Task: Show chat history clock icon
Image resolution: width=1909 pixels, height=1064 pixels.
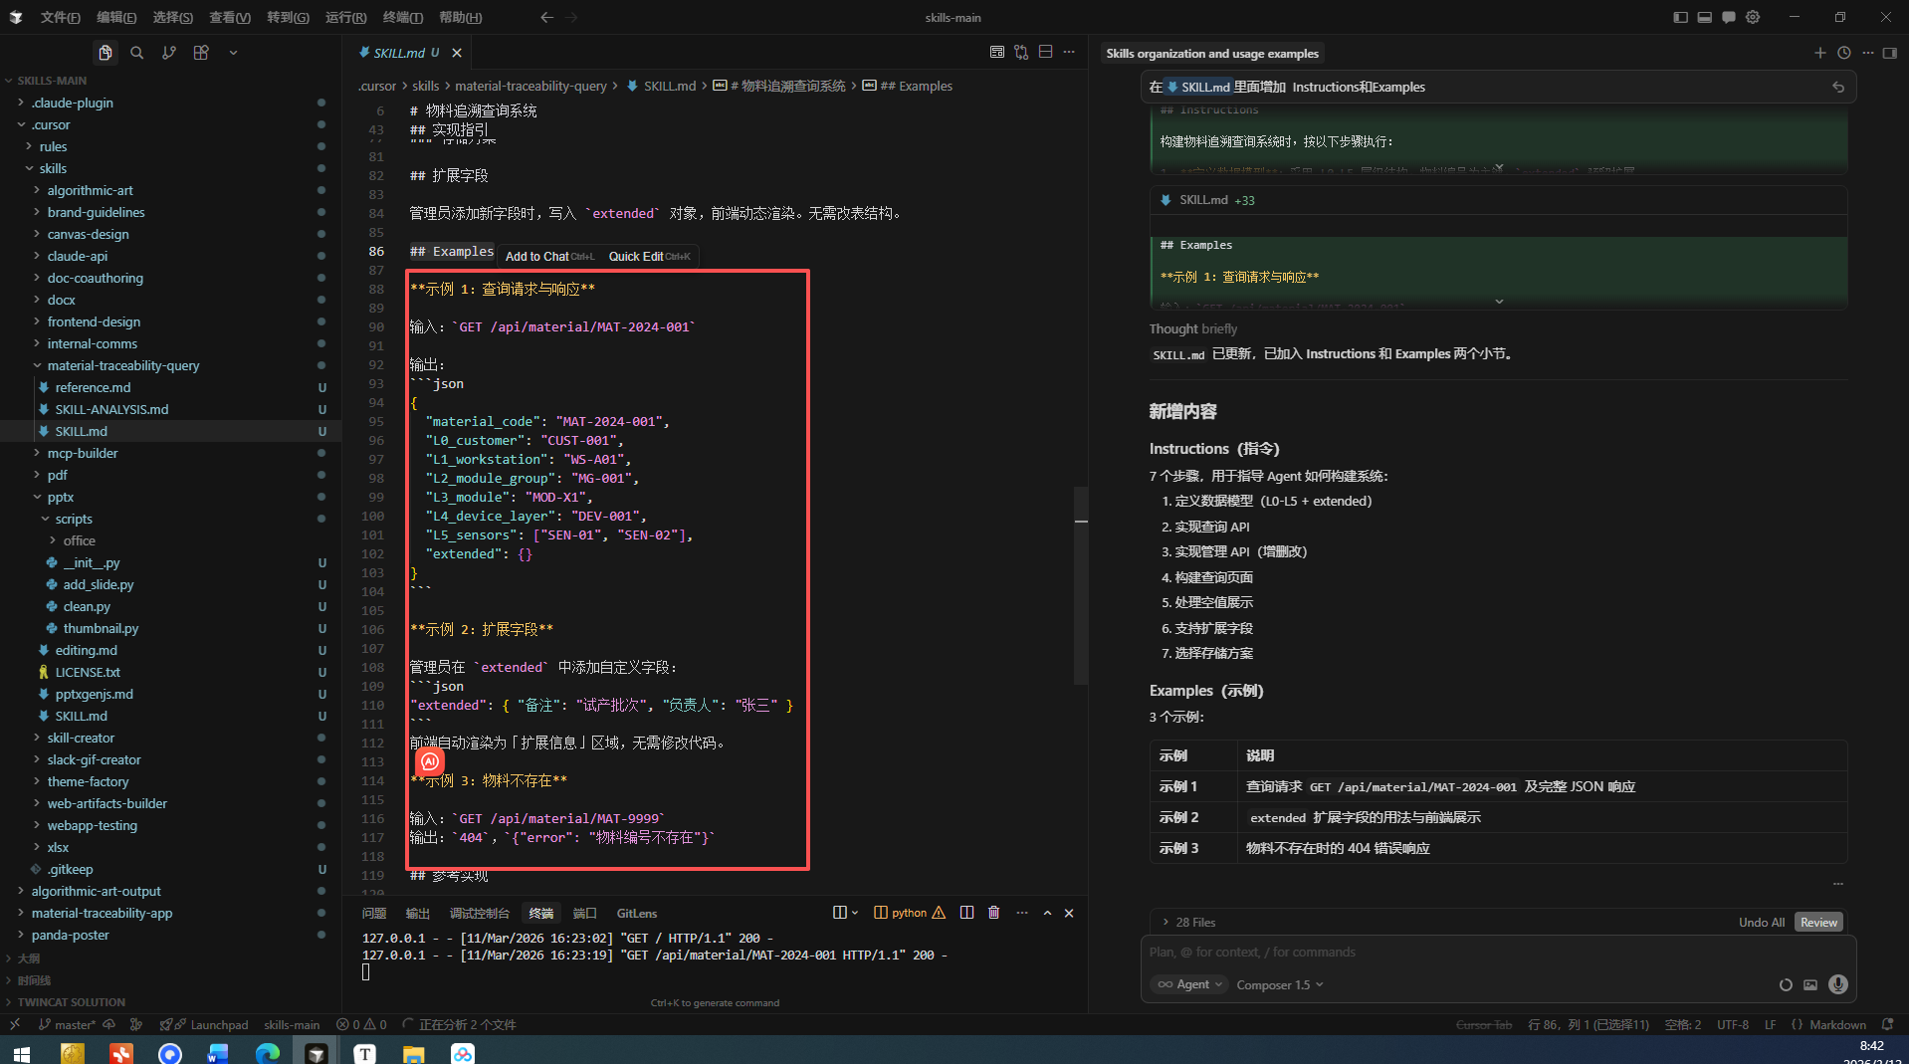Action: (x=1843, y=53)
